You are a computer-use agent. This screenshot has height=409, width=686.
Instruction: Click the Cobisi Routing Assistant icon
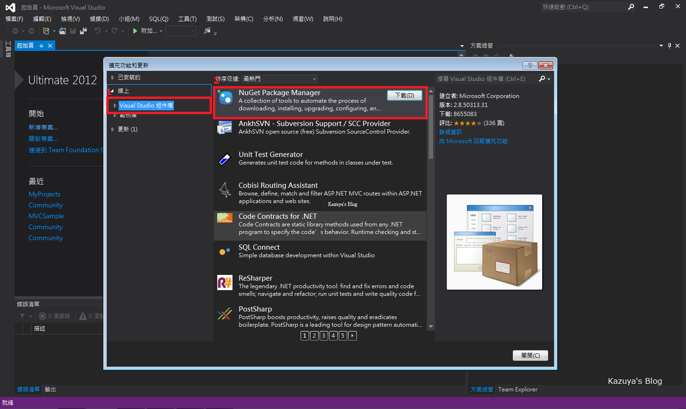coord(224,190)
